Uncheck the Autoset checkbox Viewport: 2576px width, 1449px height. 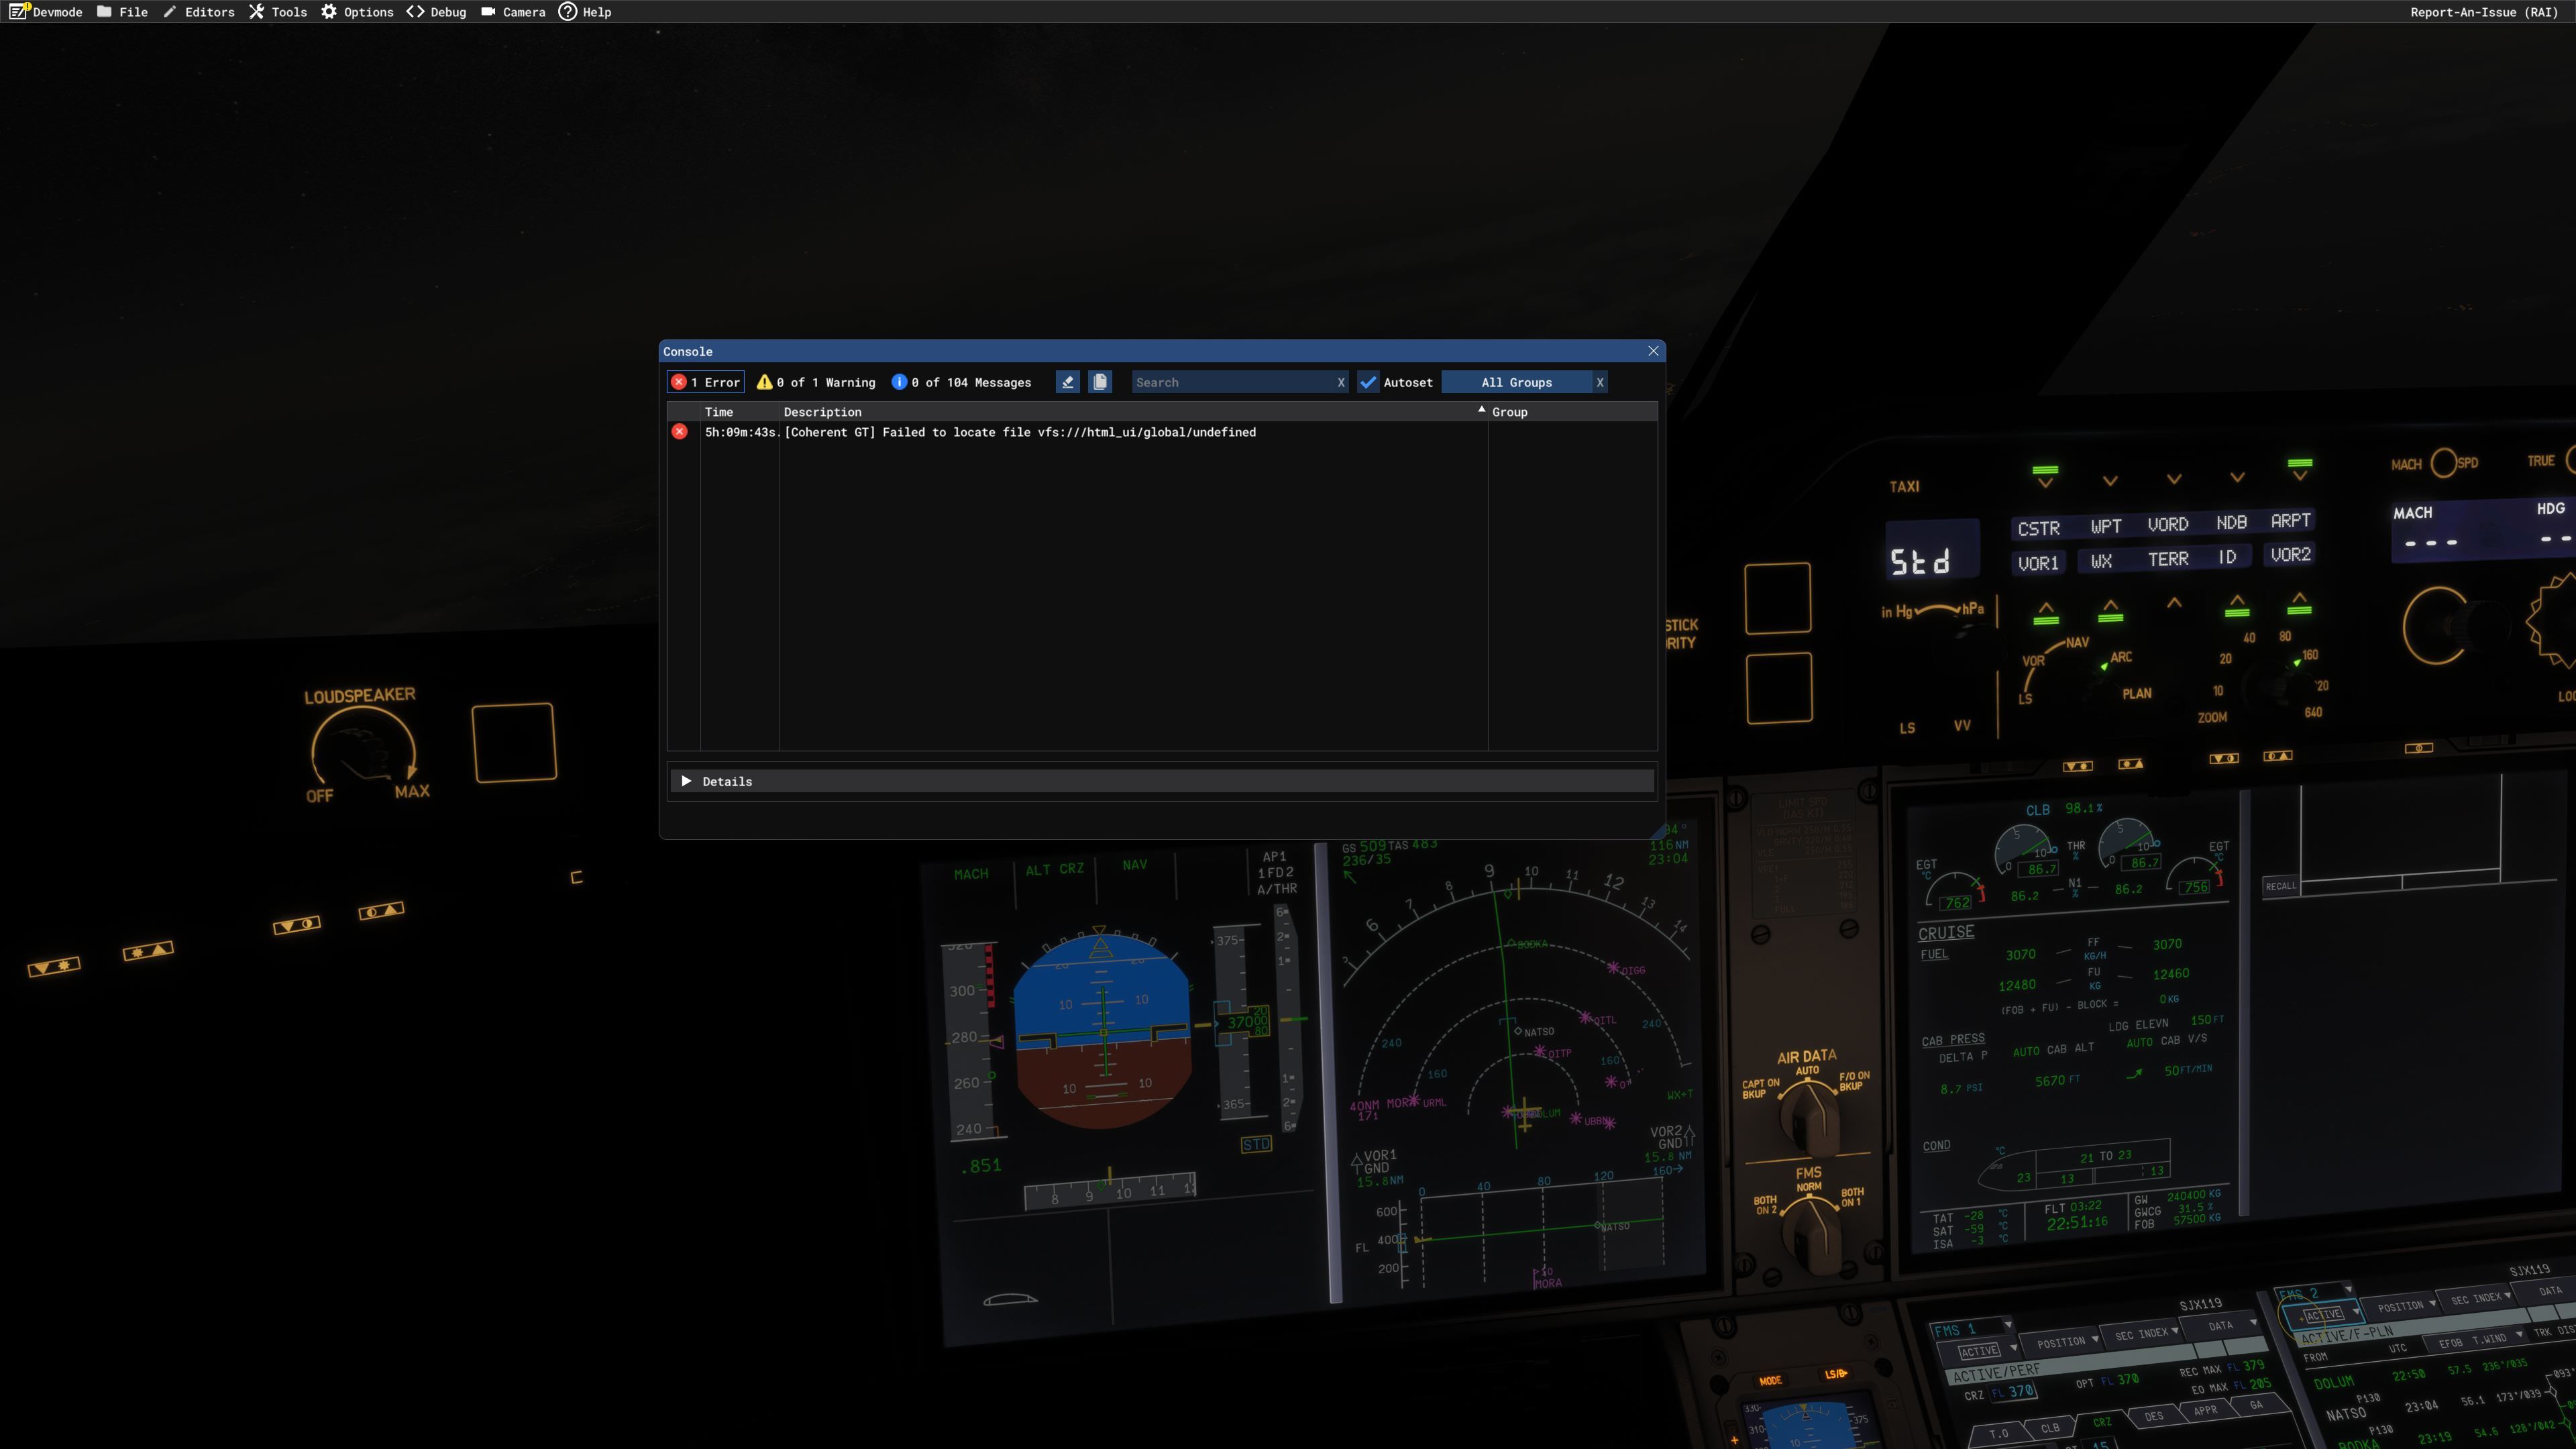(x=1368, y=382)
